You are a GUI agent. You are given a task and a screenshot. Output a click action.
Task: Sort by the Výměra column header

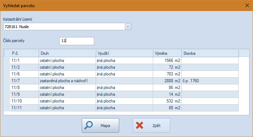point(167,53)
